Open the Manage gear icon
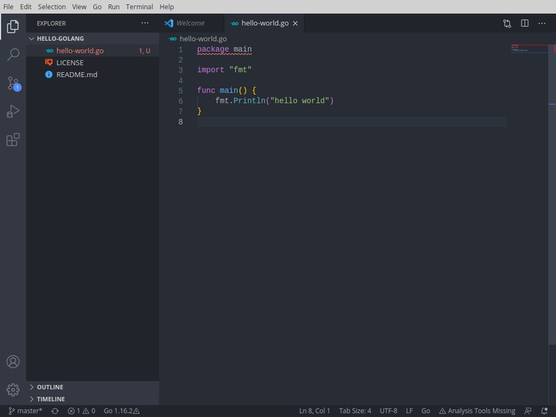The width and height of the screenshot is (556, 417). (x=13, y=389)
